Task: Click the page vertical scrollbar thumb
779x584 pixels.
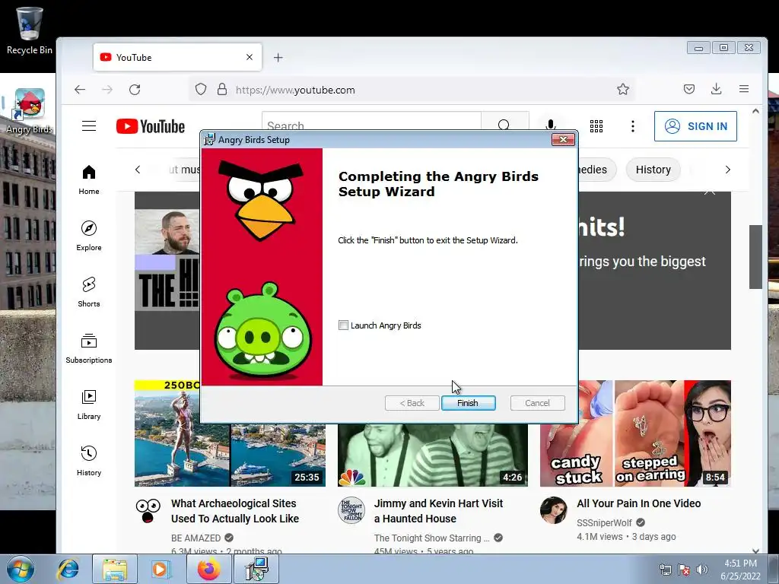Action: 755,257
